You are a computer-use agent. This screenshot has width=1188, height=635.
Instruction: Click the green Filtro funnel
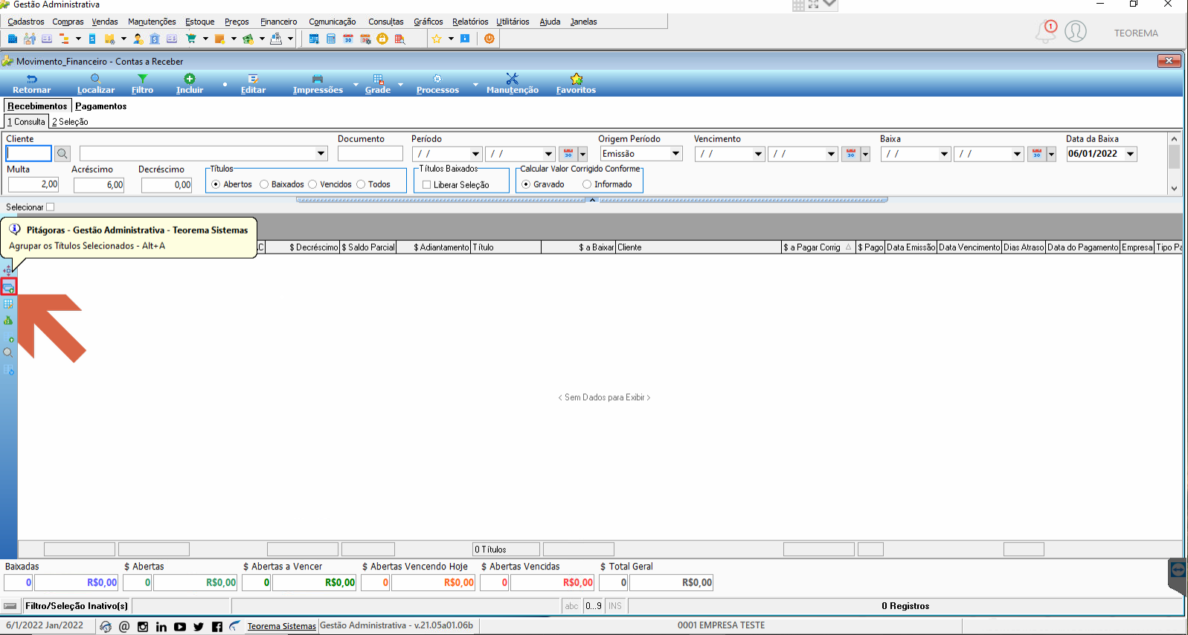tap(142, 84)
